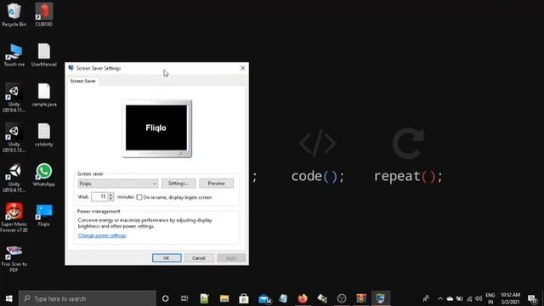The width and height of the screenshot is (544, 306).
Task: Select the Fliqlo desktop shortcut
Action: coord(44,215)
